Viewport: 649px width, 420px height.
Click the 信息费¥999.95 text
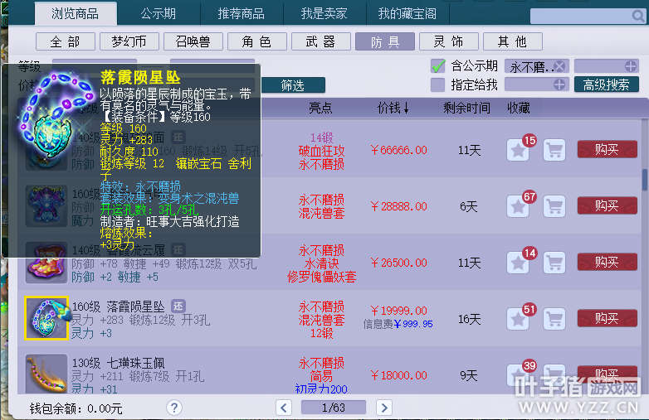point(398,324)
